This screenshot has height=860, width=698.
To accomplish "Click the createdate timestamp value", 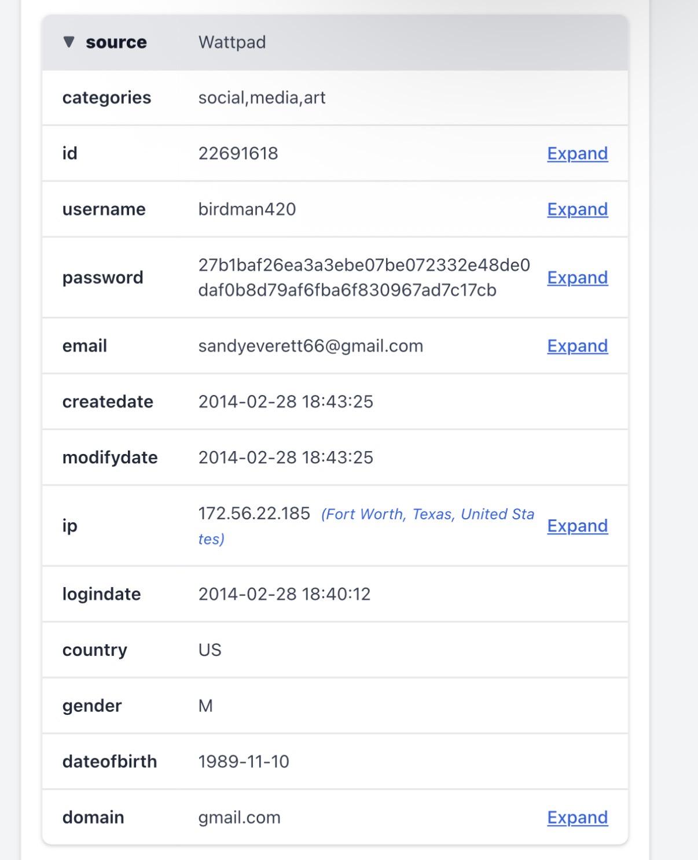I will pos(285,402).
